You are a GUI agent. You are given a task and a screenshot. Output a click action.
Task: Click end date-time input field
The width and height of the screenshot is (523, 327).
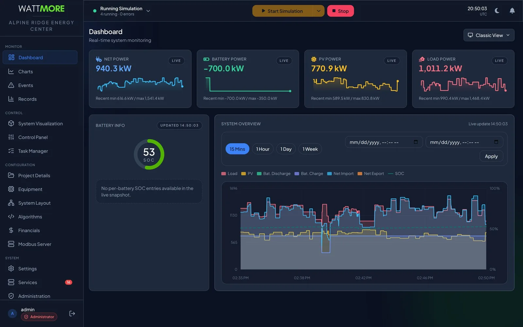pos(464,142)
